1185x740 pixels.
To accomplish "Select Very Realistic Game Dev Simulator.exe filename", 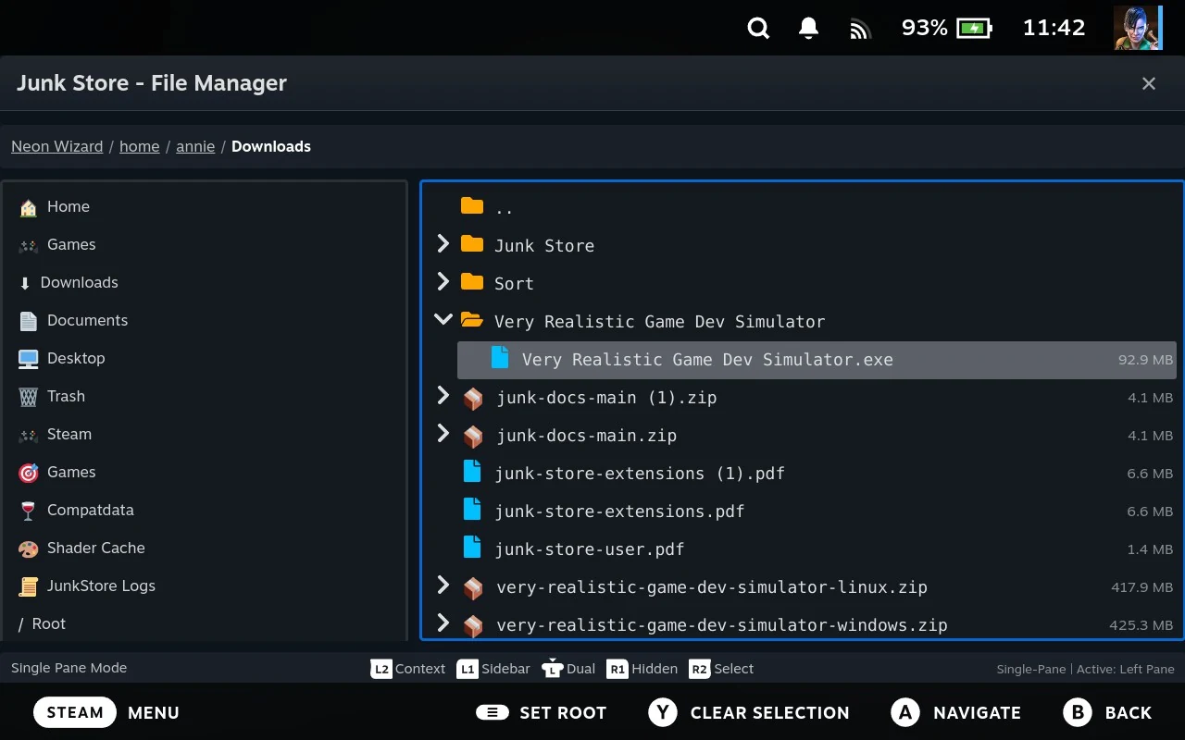I will 707,360.
